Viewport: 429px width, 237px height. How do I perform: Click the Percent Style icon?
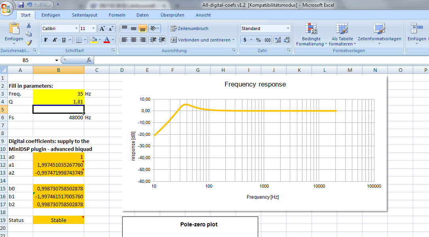[258, 40]
